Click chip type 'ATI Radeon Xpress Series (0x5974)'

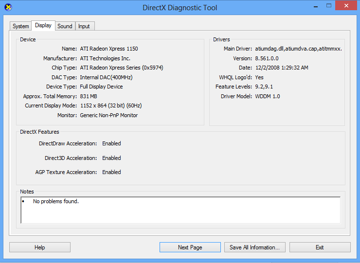122,68
